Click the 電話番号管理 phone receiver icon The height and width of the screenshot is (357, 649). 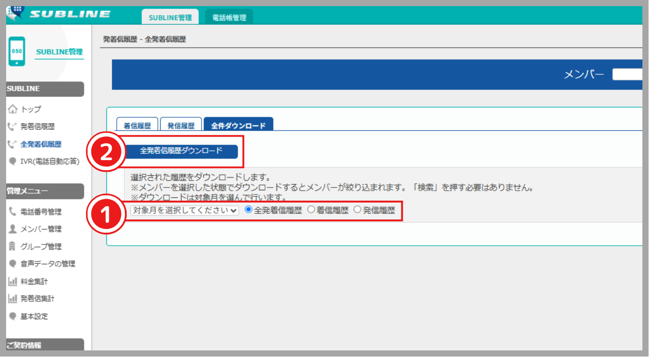[x=12, y=211]
